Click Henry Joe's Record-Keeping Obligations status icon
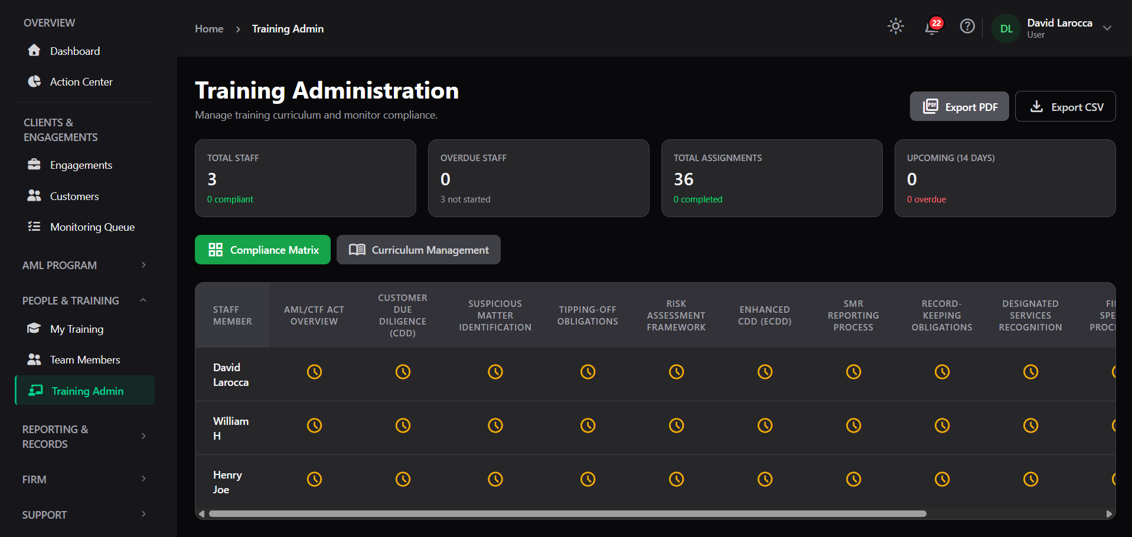Image resolution: width=1132 pixels, height=537 pixels. 942,479
